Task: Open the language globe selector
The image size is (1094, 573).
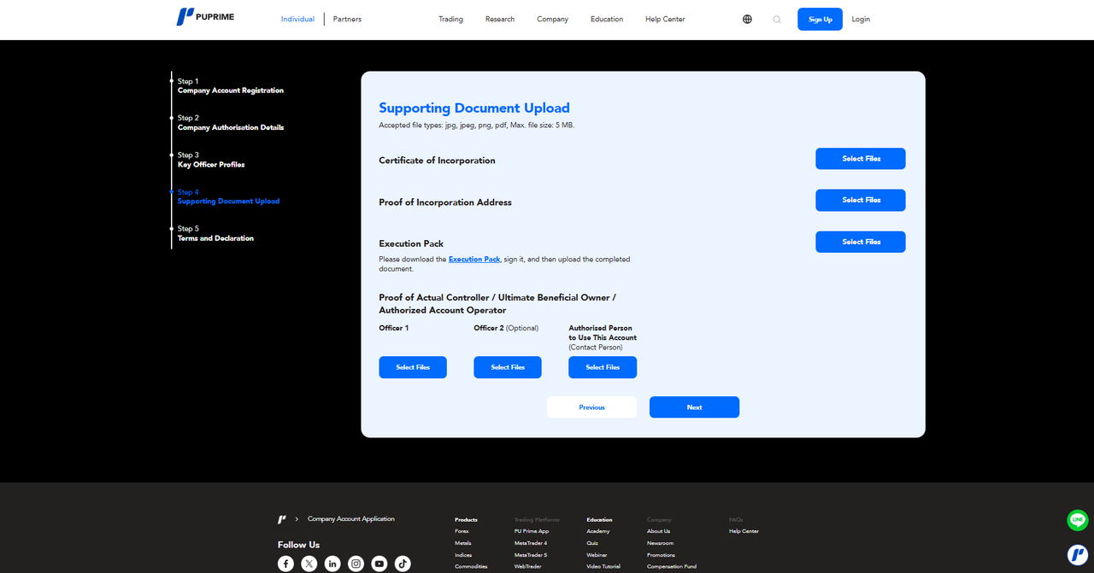Action: pos(747,19)
